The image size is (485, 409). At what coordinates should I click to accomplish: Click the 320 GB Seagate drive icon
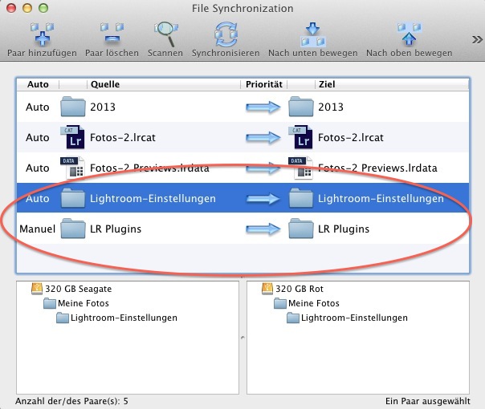(x=37, y=289)
